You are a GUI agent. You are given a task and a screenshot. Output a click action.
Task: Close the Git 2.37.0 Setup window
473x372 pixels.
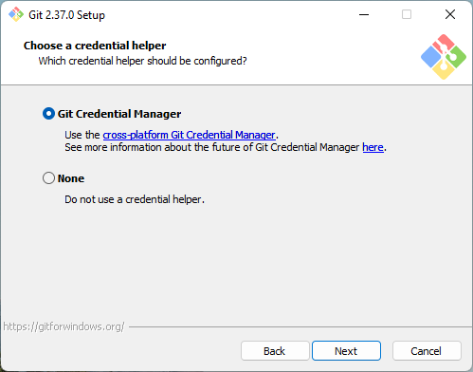click(x=450, y=14)
